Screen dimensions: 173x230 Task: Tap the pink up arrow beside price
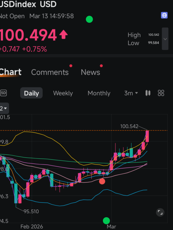click(63, 34)
